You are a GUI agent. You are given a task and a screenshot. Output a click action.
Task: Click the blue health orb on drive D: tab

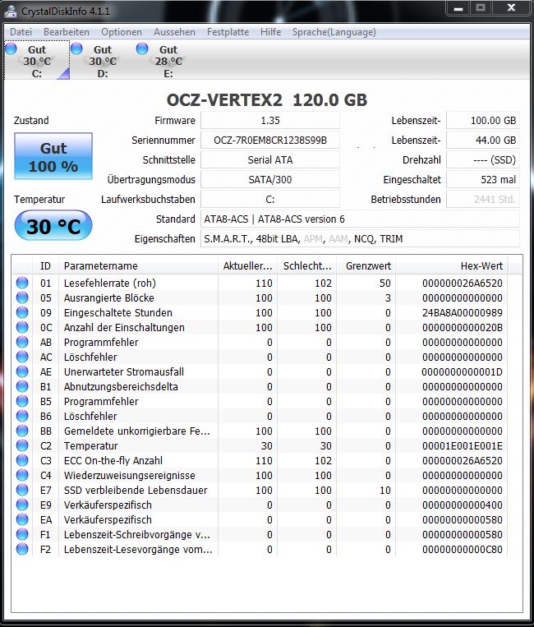pos(76,48)
